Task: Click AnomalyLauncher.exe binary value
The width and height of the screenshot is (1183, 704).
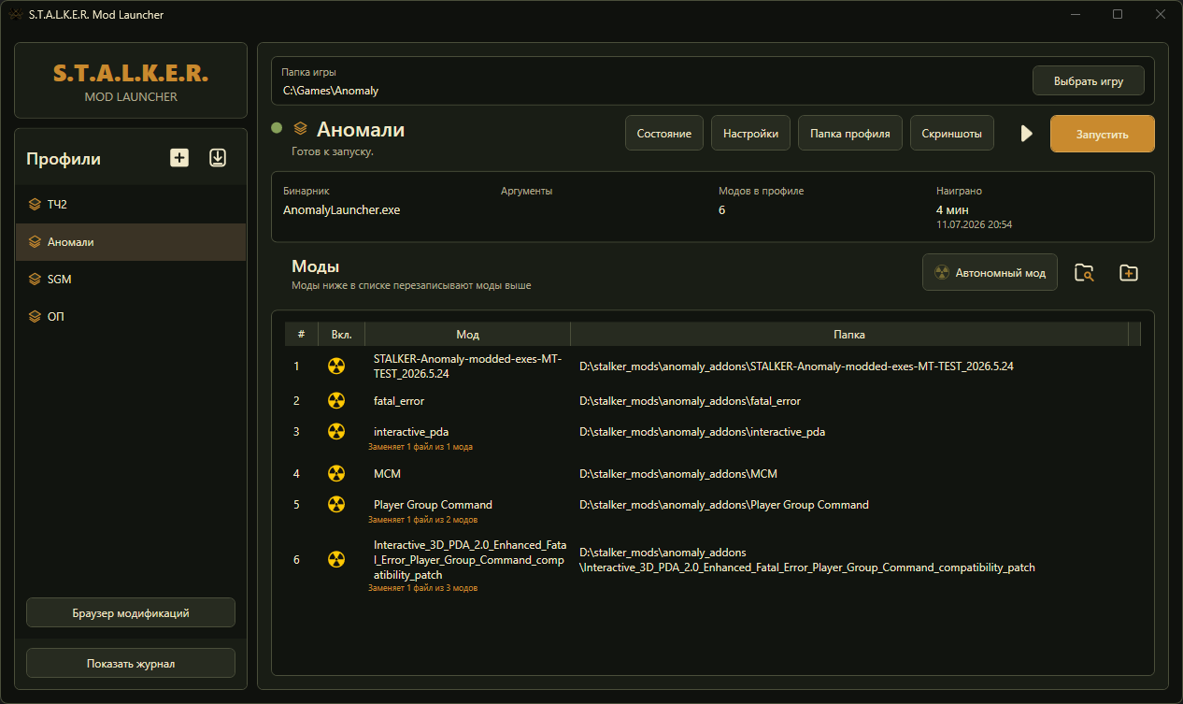Action: (341, 210)
